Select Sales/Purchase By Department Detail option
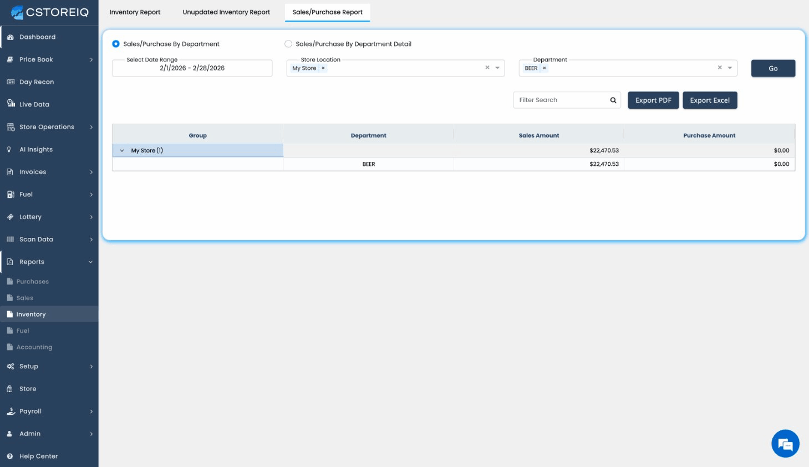The width and height of the screenshot is (809, 467). (288, 44)
